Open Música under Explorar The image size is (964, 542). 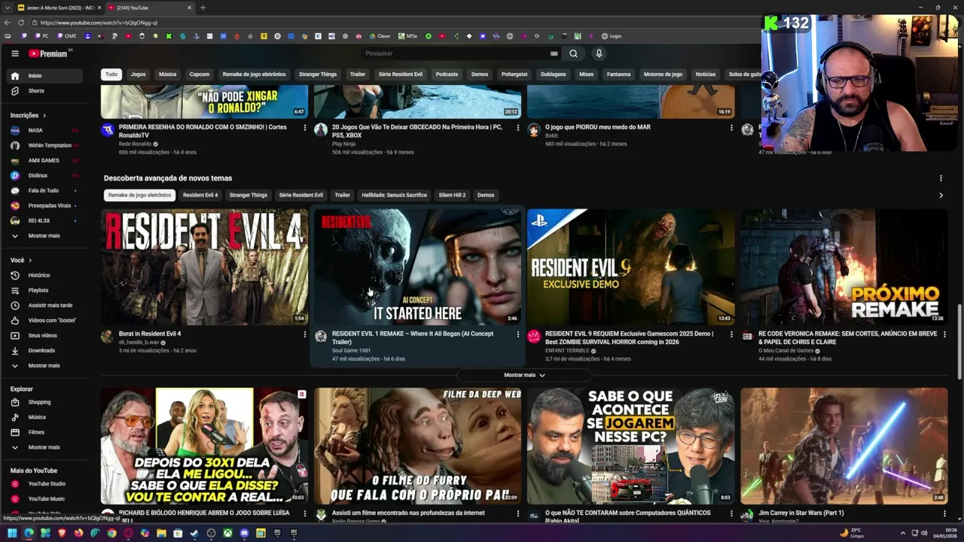(45, 417)
